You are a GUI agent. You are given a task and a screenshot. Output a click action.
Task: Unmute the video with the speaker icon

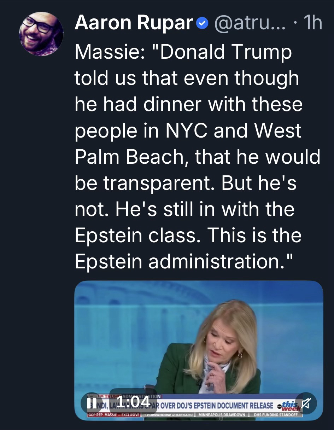pyautogui.click(x=306, y=403)
